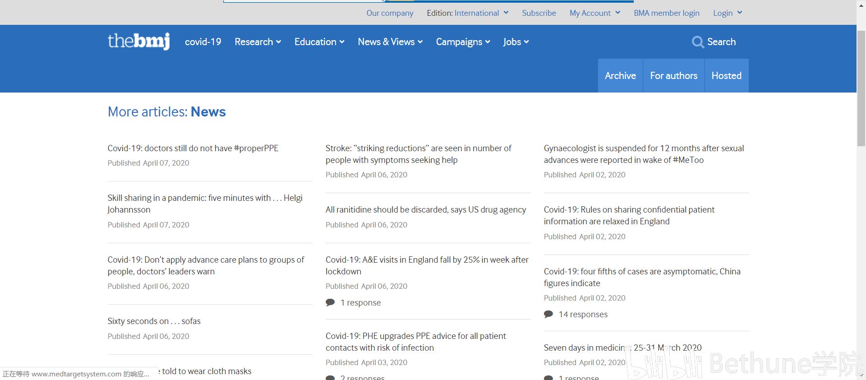Image resolution: width=866 pixels, height=380 pixels.
Task: Open the BMJ member login link
Action: 666,13
